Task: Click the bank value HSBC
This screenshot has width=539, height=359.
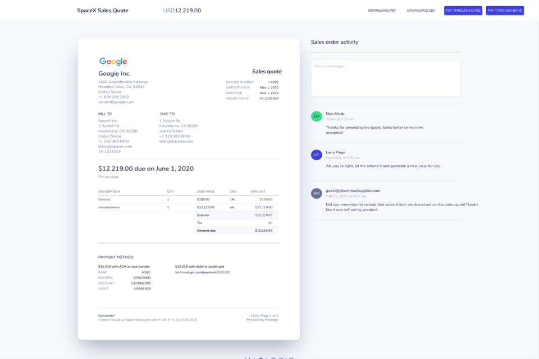Action: [146, 272]
